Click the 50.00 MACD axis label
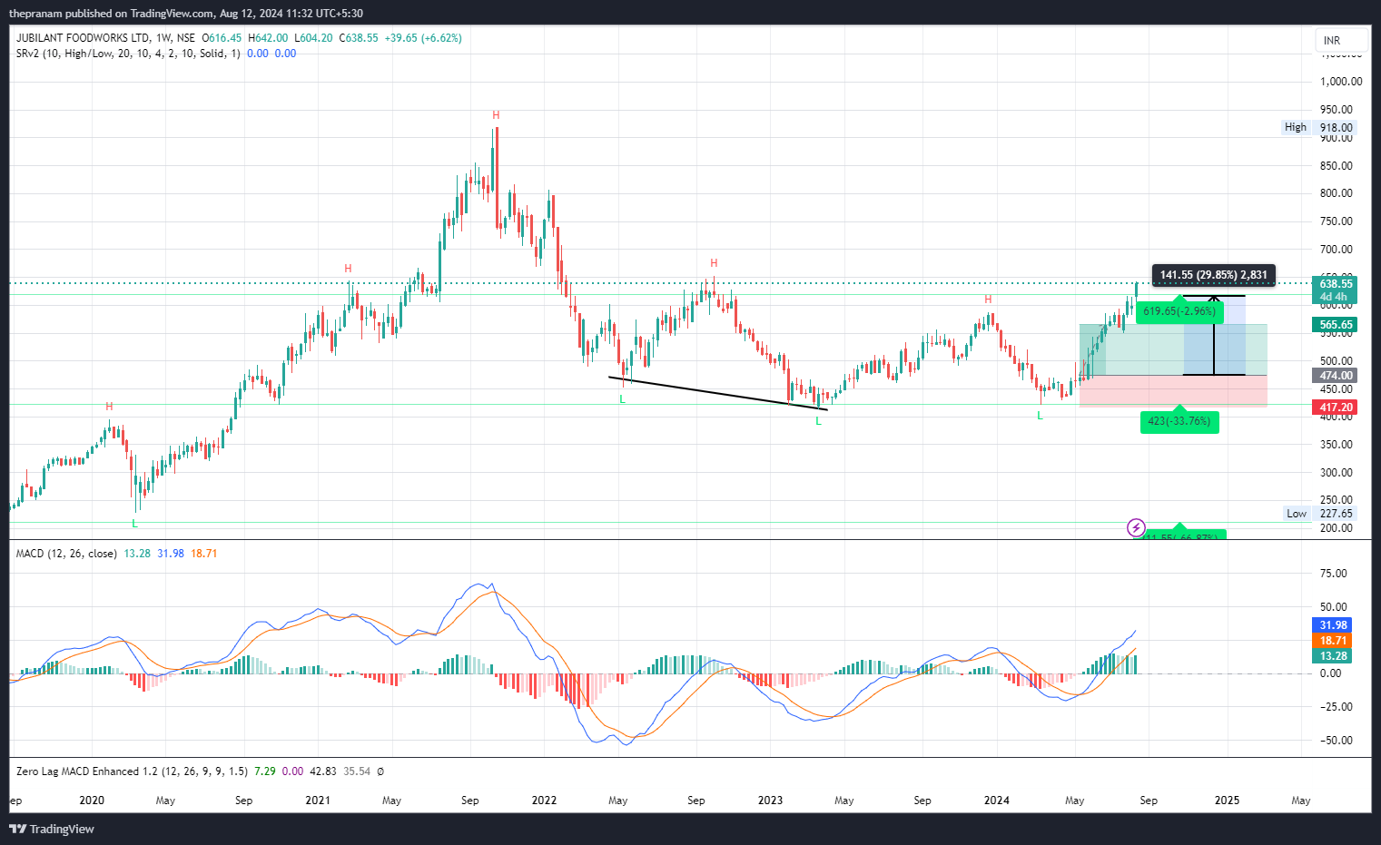The image size is (1381, 845). coord(1334,607)
